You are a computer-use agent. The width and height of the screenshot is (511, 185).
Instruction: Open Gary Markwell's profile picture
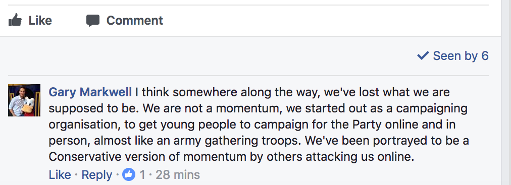point(24,100)
